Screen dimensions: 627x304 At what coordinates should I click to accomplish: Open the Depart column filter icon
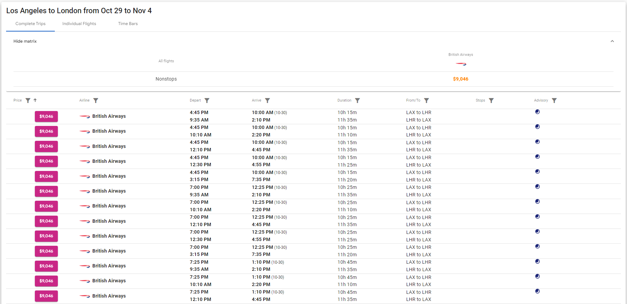[x=207, y=101]
